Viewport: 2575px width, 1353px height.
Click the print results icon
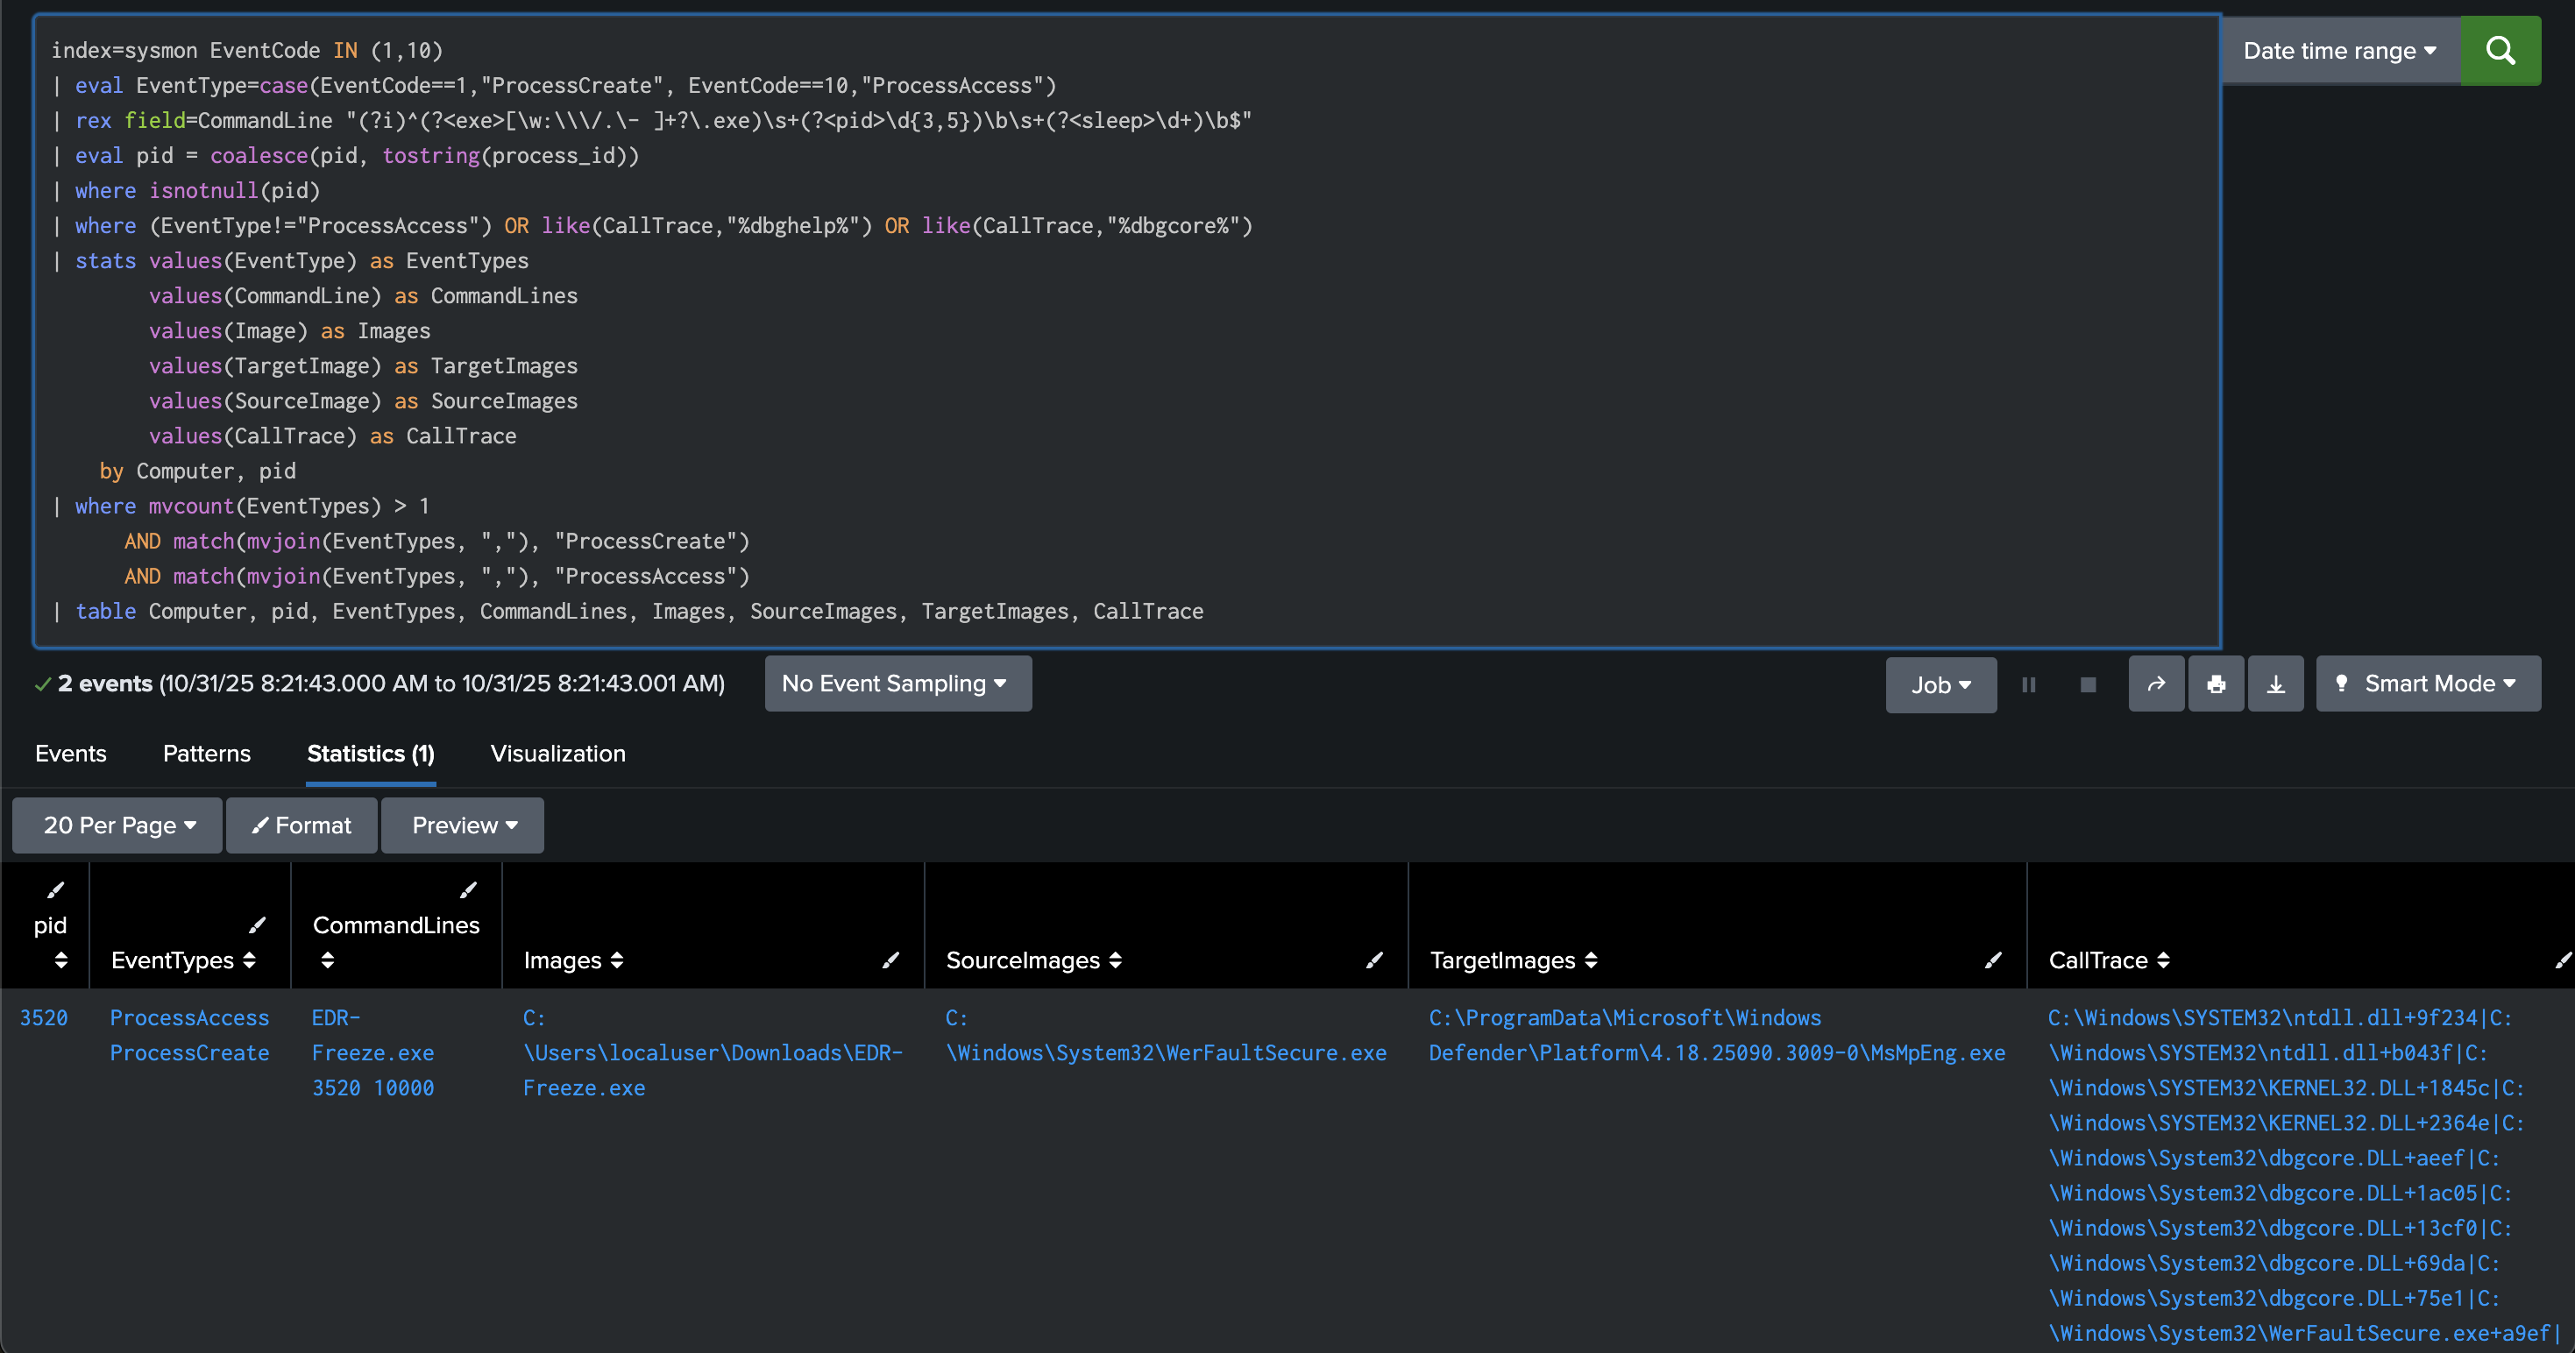point(2217,684)
